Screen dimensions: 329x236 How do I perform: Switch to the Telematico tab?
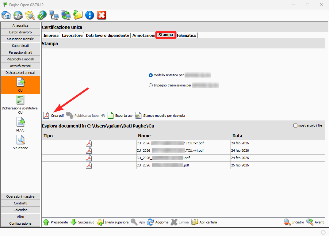tap(186, 36)
